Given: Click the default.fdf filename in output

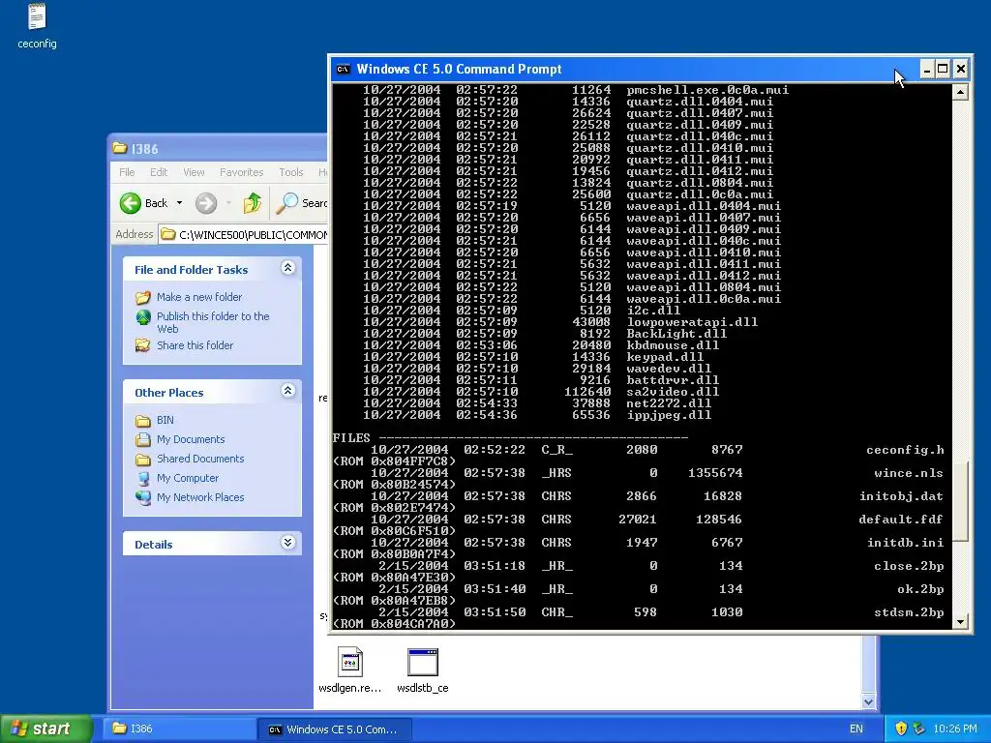Looking at the screenshot, I should click(901, 520).
